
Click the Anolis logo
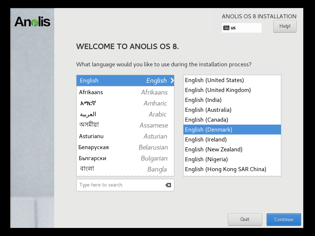(32, 22)
